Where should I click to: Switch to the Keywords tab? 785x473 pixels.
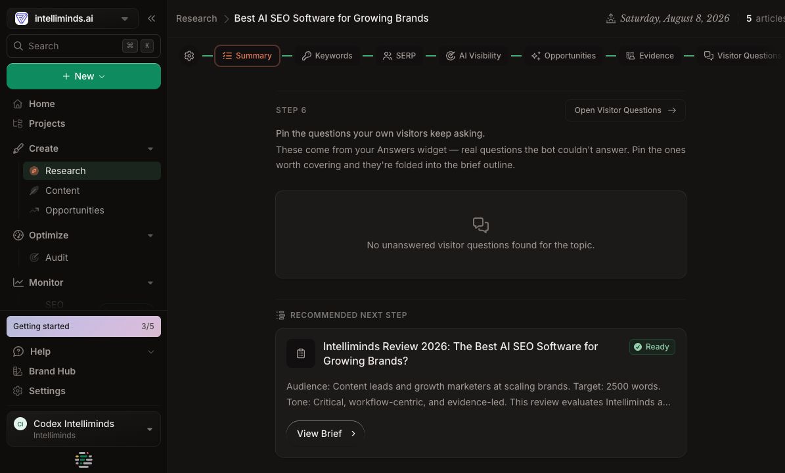tap(327, 56)
